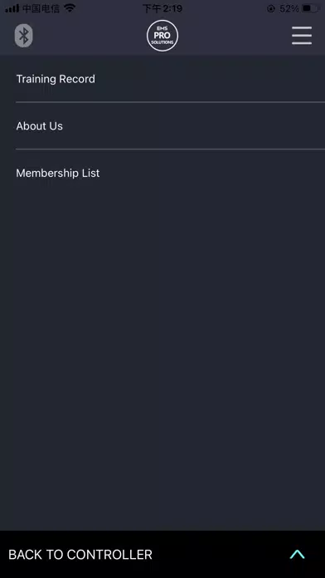The width and height of the screenshot is (325, 578).
Task: Tap the cellular signal bars icon
Action: coord(12,8)
